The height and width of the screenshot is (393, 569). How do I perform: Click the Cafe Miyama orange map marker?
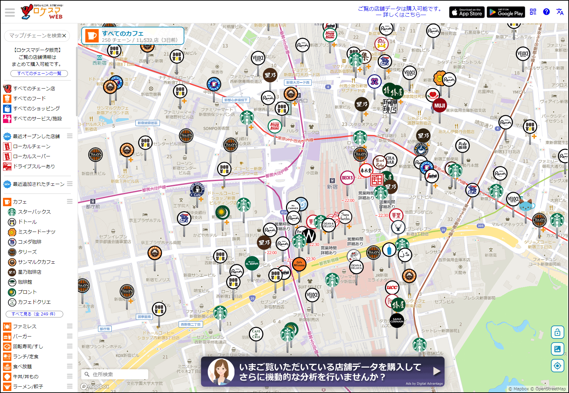299,264
